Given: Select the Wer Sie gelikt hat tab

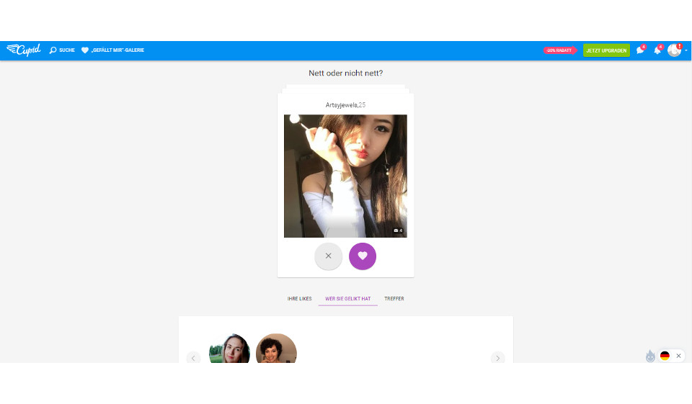Looking at the screenshot, I should [347, 299].
